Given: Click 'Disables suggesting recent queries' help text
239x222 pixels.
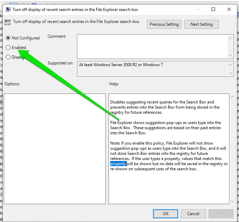Looking at the screenshot, I should (x=144, y=102).
